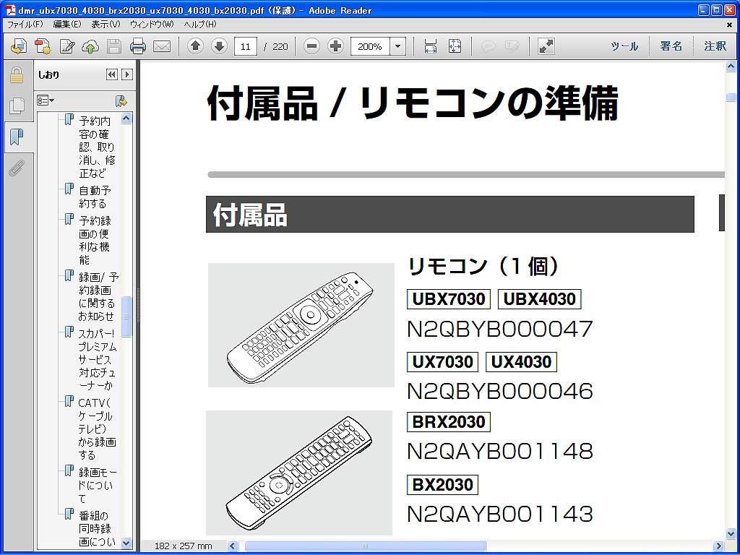Click the horizontal scrollbar thumb
This screenshot has height=555, width=740.
(x=365, y=546)
